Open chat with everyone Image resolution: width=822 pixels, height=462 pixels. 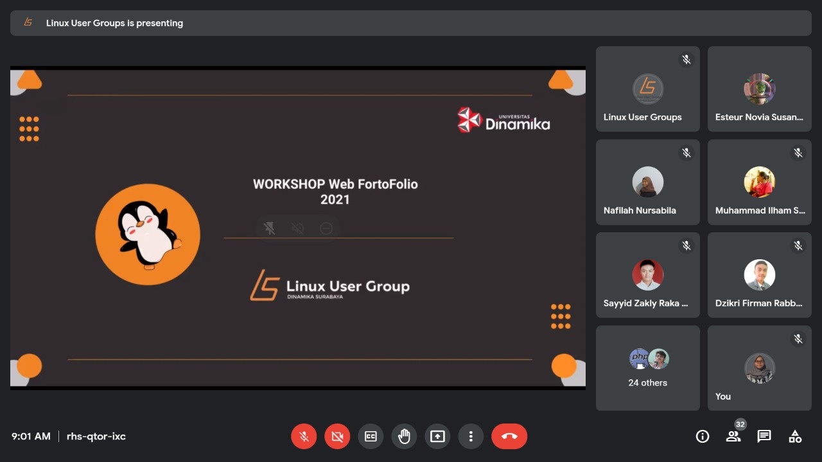click(x=764, y=436)
